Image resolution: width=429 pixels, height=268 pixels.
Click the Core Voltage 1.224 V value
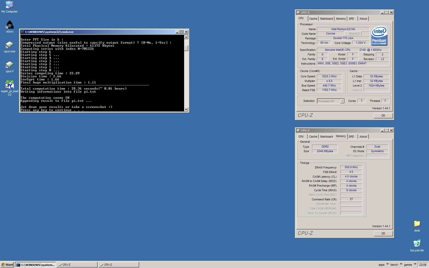361,43
